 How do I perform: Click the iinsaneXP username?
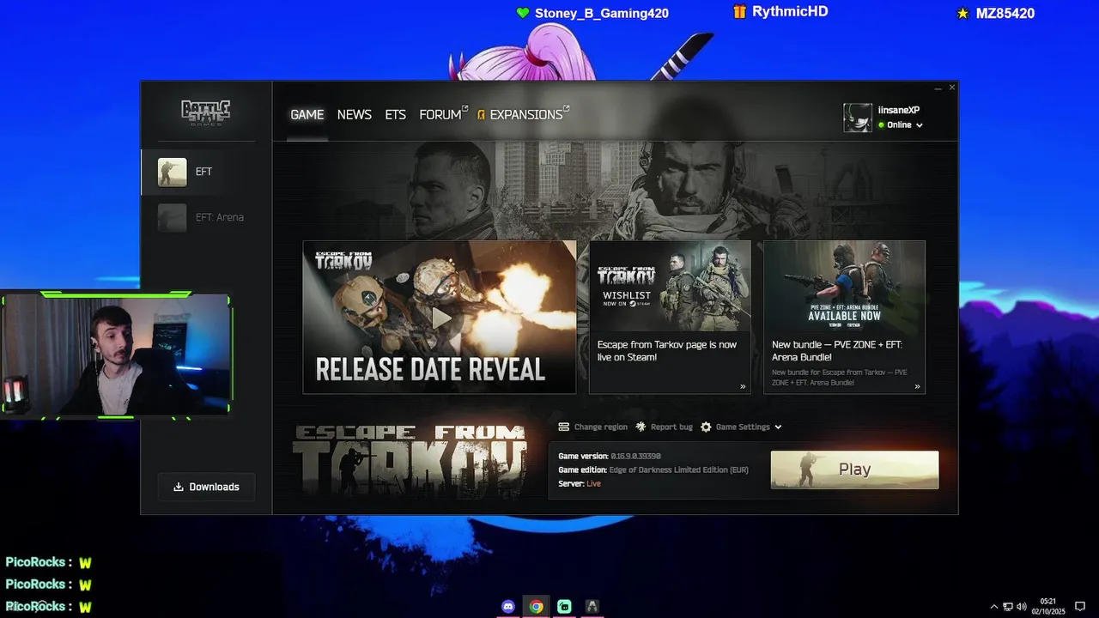tap(899, 110)
